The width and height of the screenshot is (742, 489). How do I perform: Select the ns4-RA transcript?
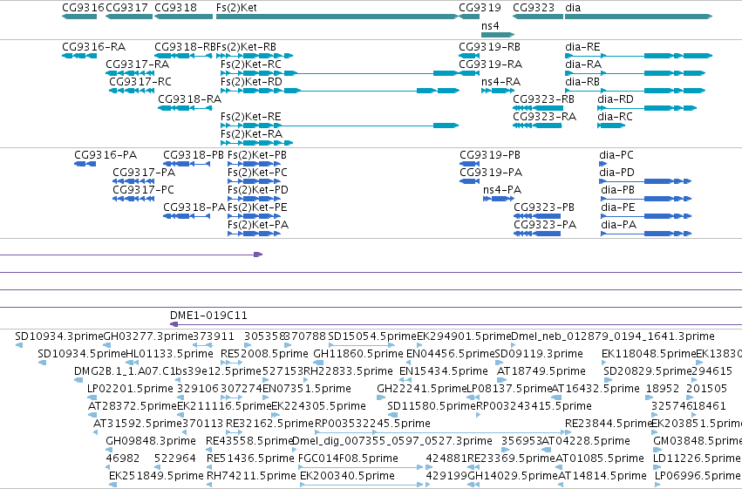pyautogui.click(x=498, y=91)
